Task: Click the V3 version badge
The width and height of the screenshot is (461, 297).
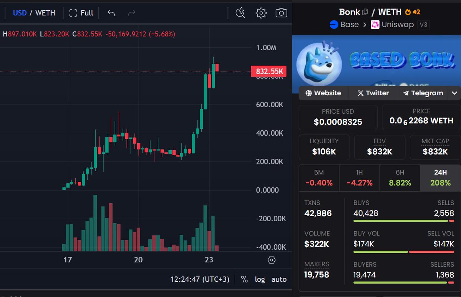Action: (424, 25)
